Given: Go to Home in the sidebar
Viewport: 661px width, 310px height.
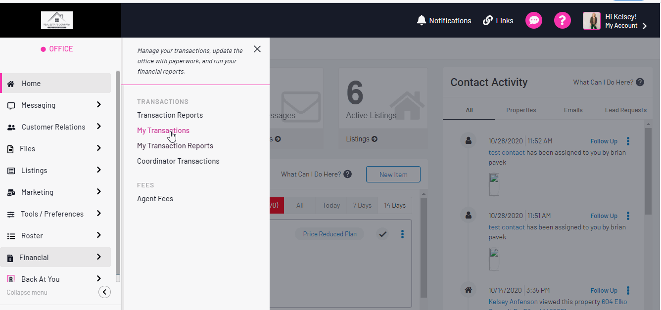Looking at the screenshot, I should tap(56, 83).
